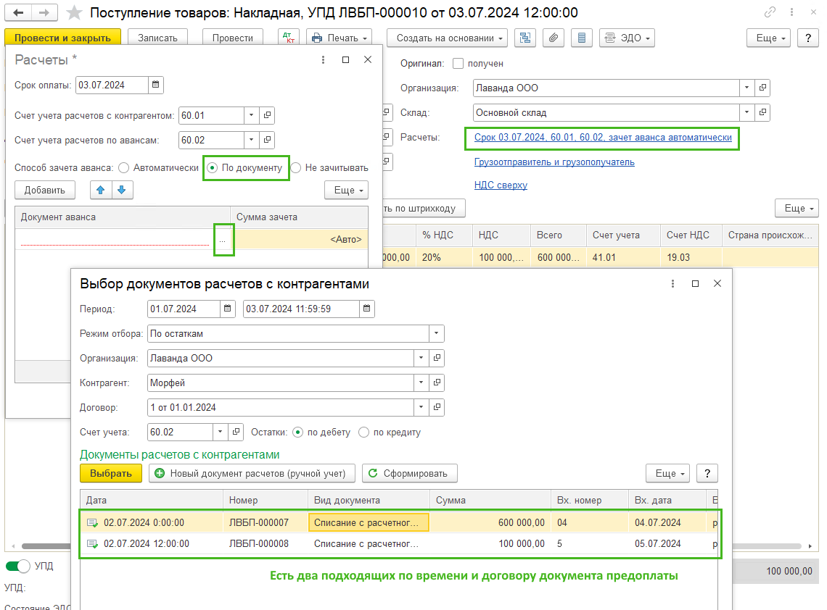The width and height of the screenshot is (827, 610).
Task: Click Добавить in Расчеты window
Action: click(x=45, y=190)
